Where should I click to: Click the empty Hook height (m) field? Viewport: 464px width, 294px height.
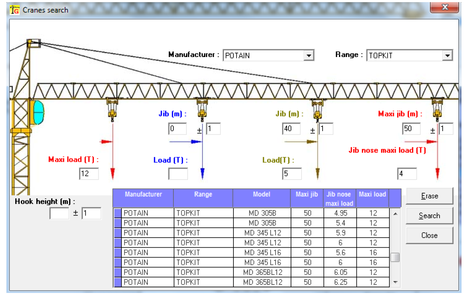(x=59, y=214)
